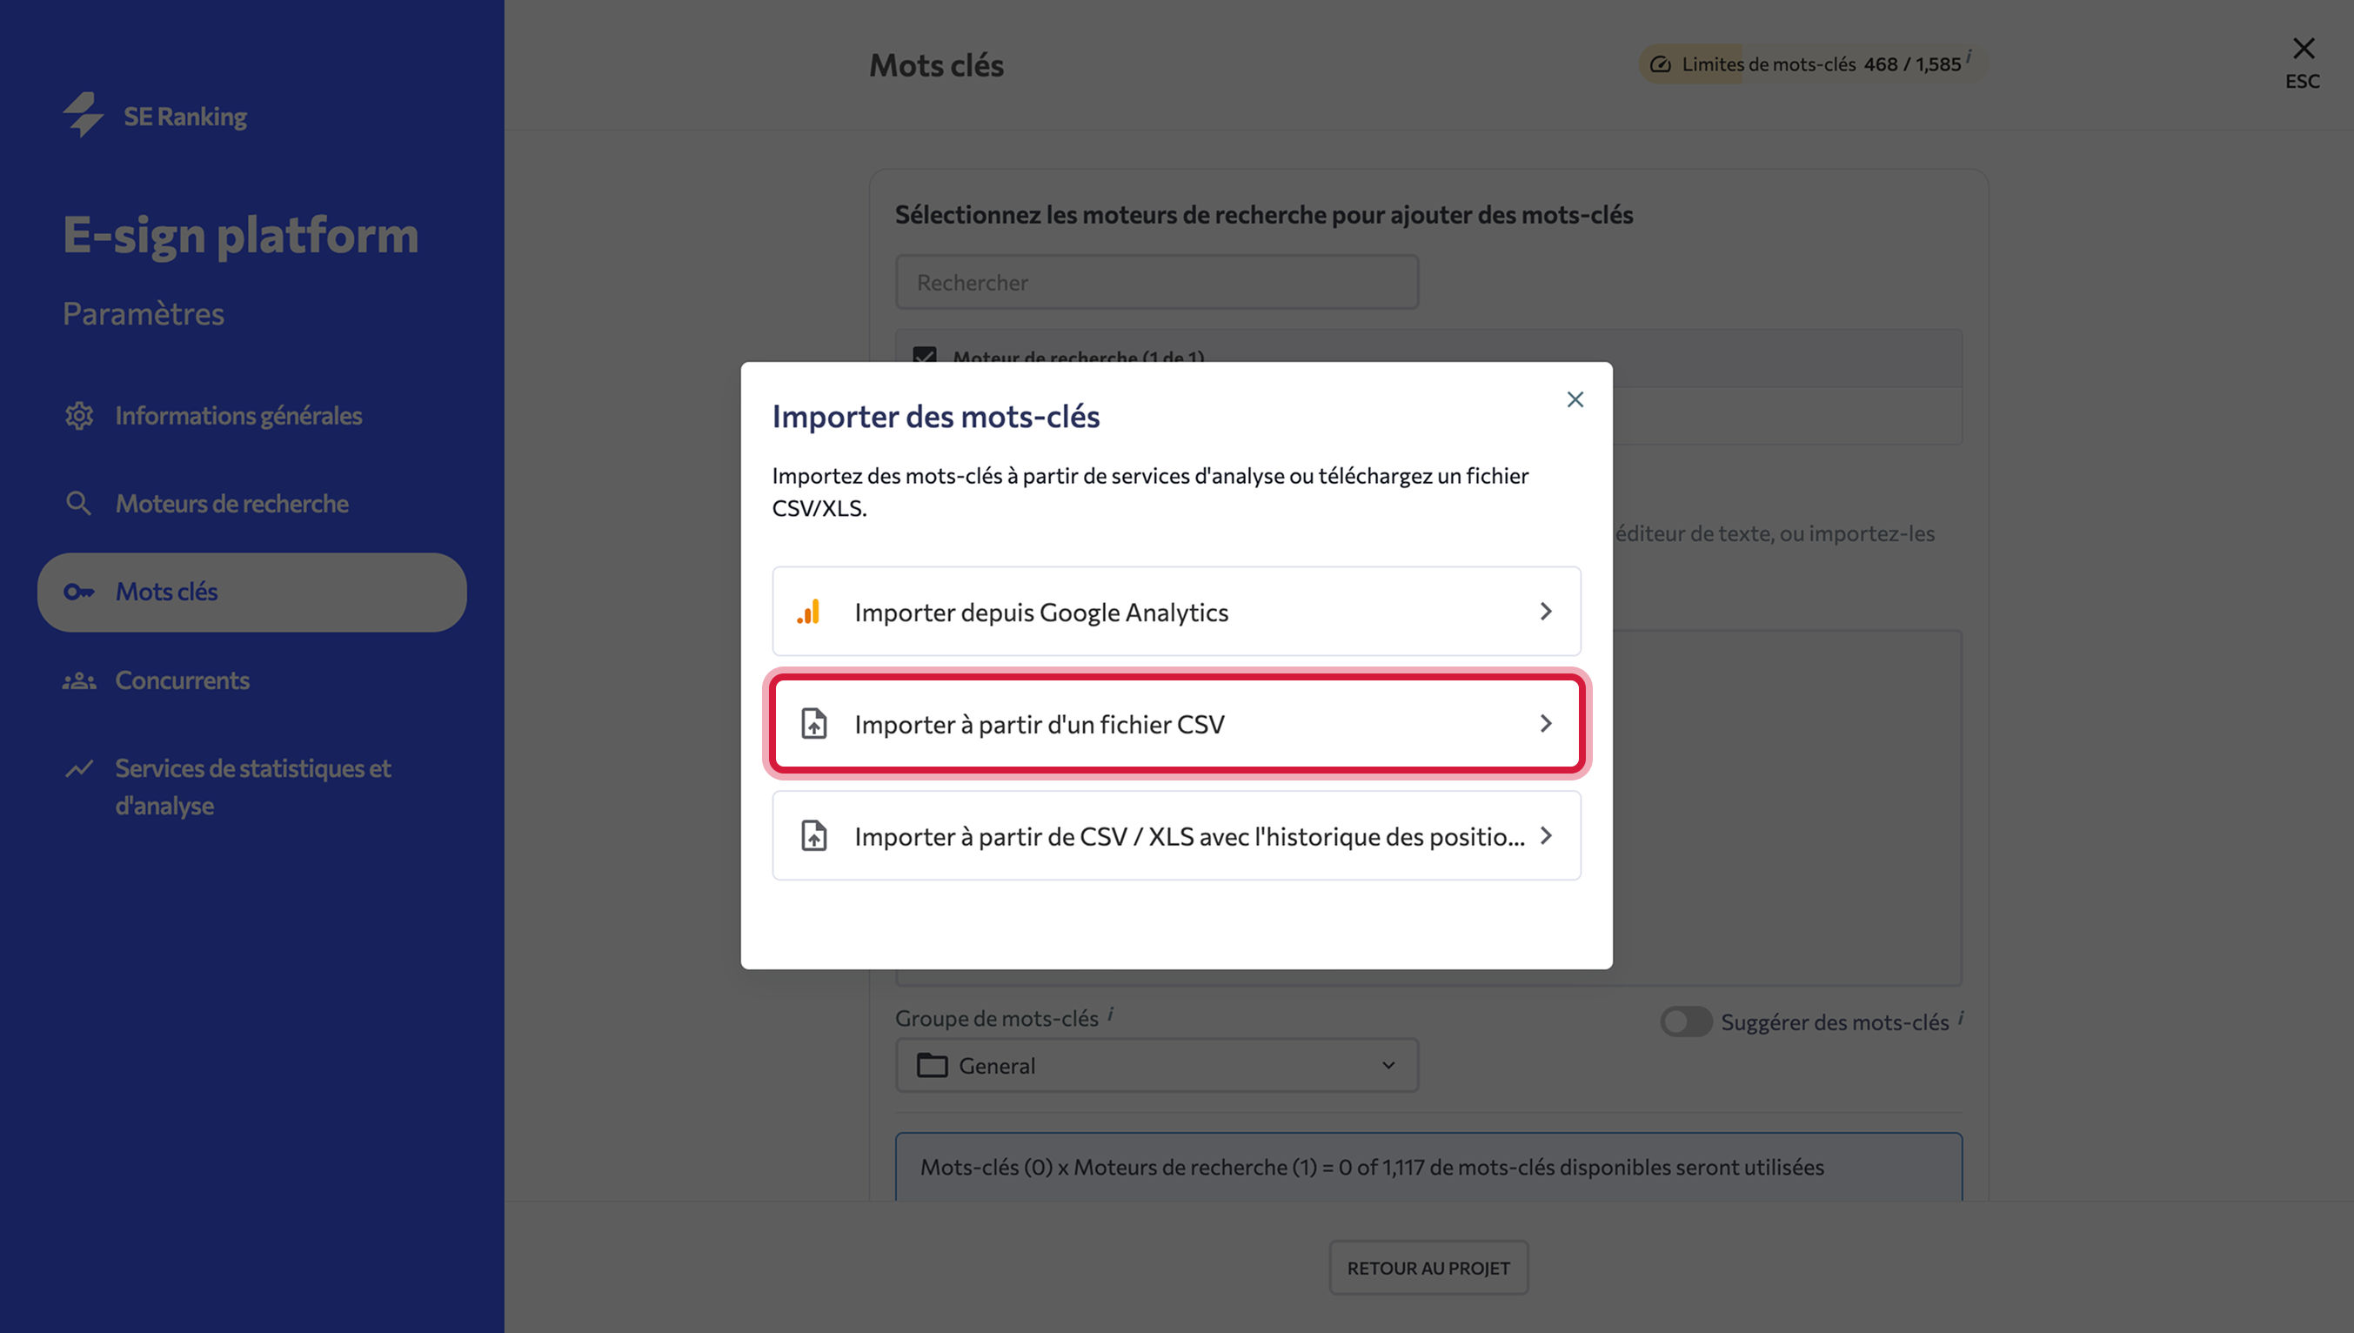
Task: Close the Importer des mots-clés dialog
Action: pos(1575,399)
